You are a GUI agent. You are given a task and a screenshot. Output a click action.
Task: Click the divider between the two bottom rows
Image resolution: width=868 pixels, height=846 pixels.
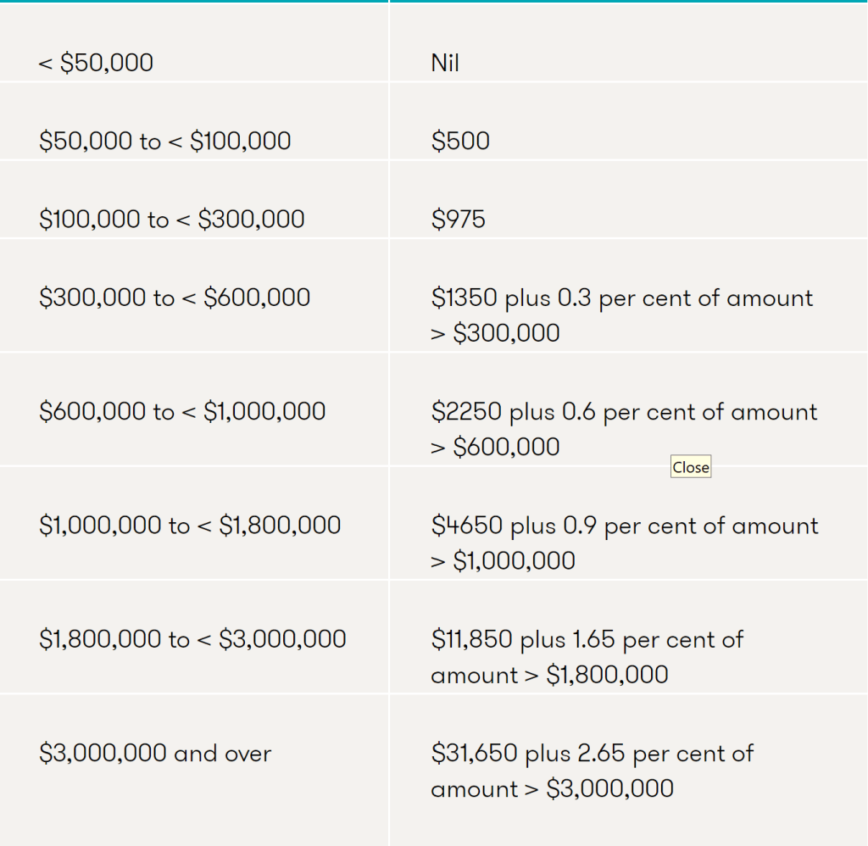point(434,695)
